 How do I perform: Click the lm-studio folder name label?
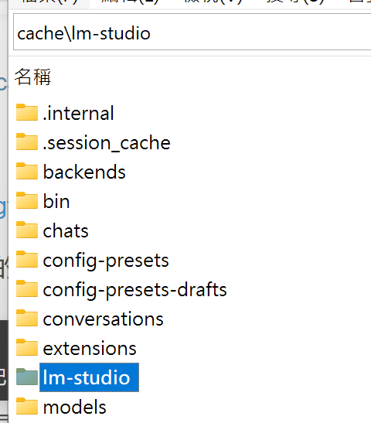coord(89,377)
